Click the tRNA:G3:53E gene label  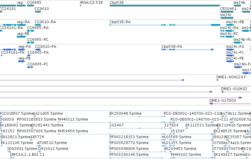pyautogui.click(x=91, y=3)
